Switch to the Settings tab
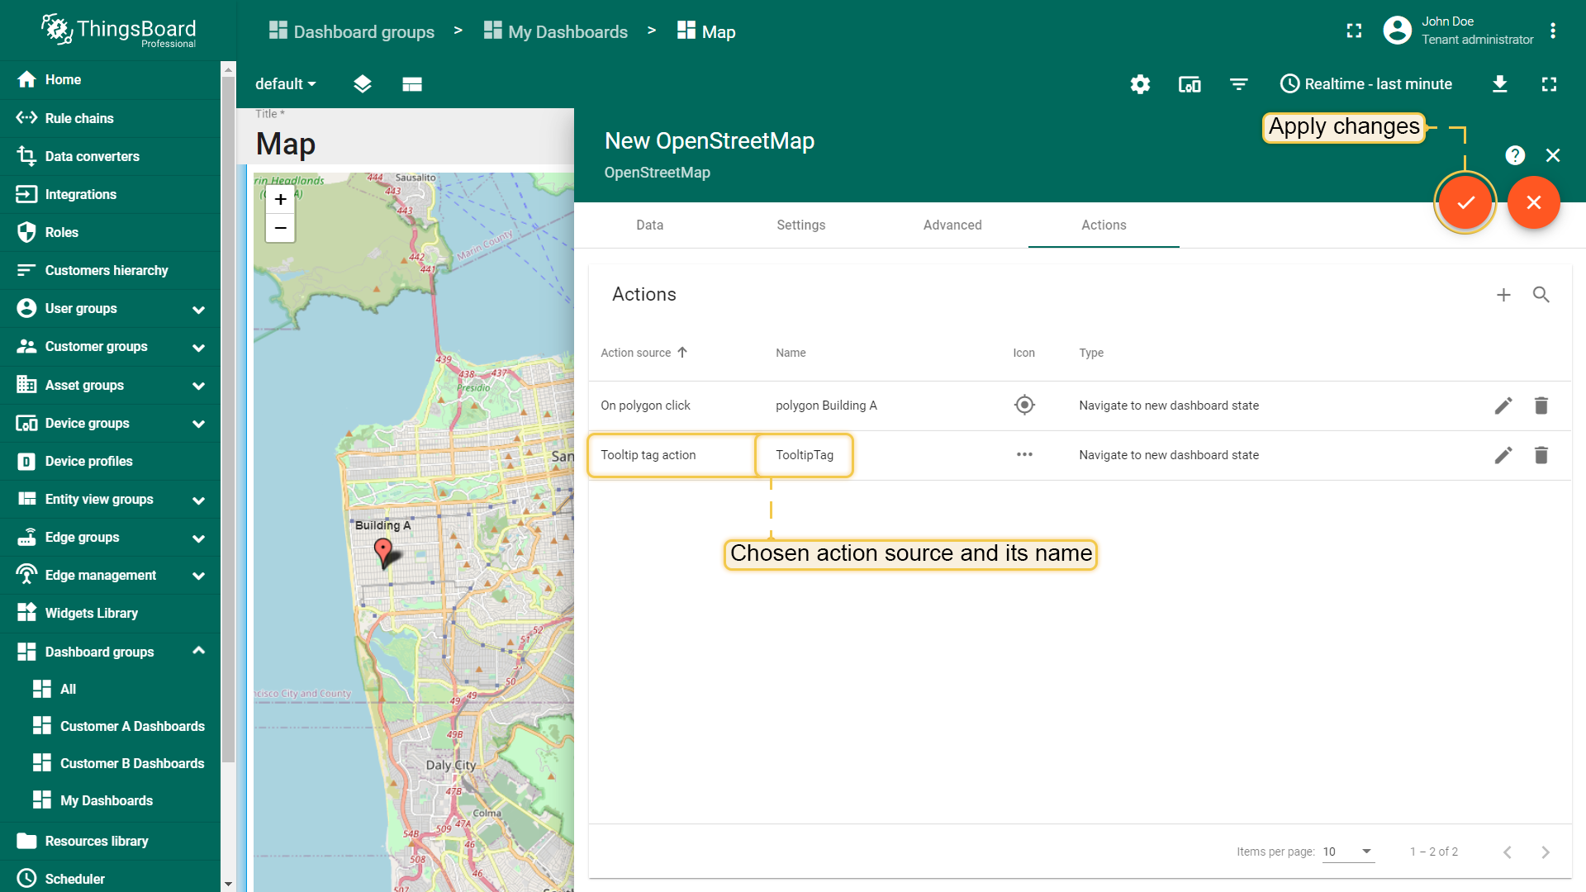This screenshot has height=892, width=1586. 801,225
